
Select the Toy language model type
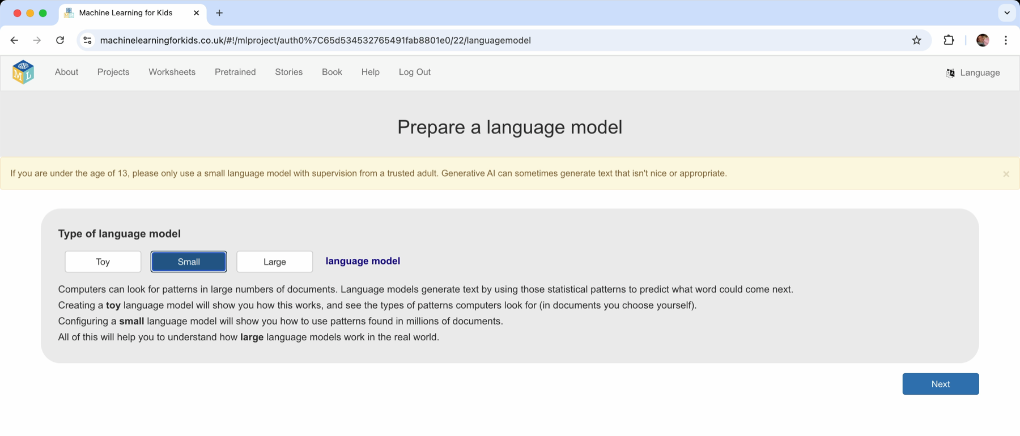[103, 262]
